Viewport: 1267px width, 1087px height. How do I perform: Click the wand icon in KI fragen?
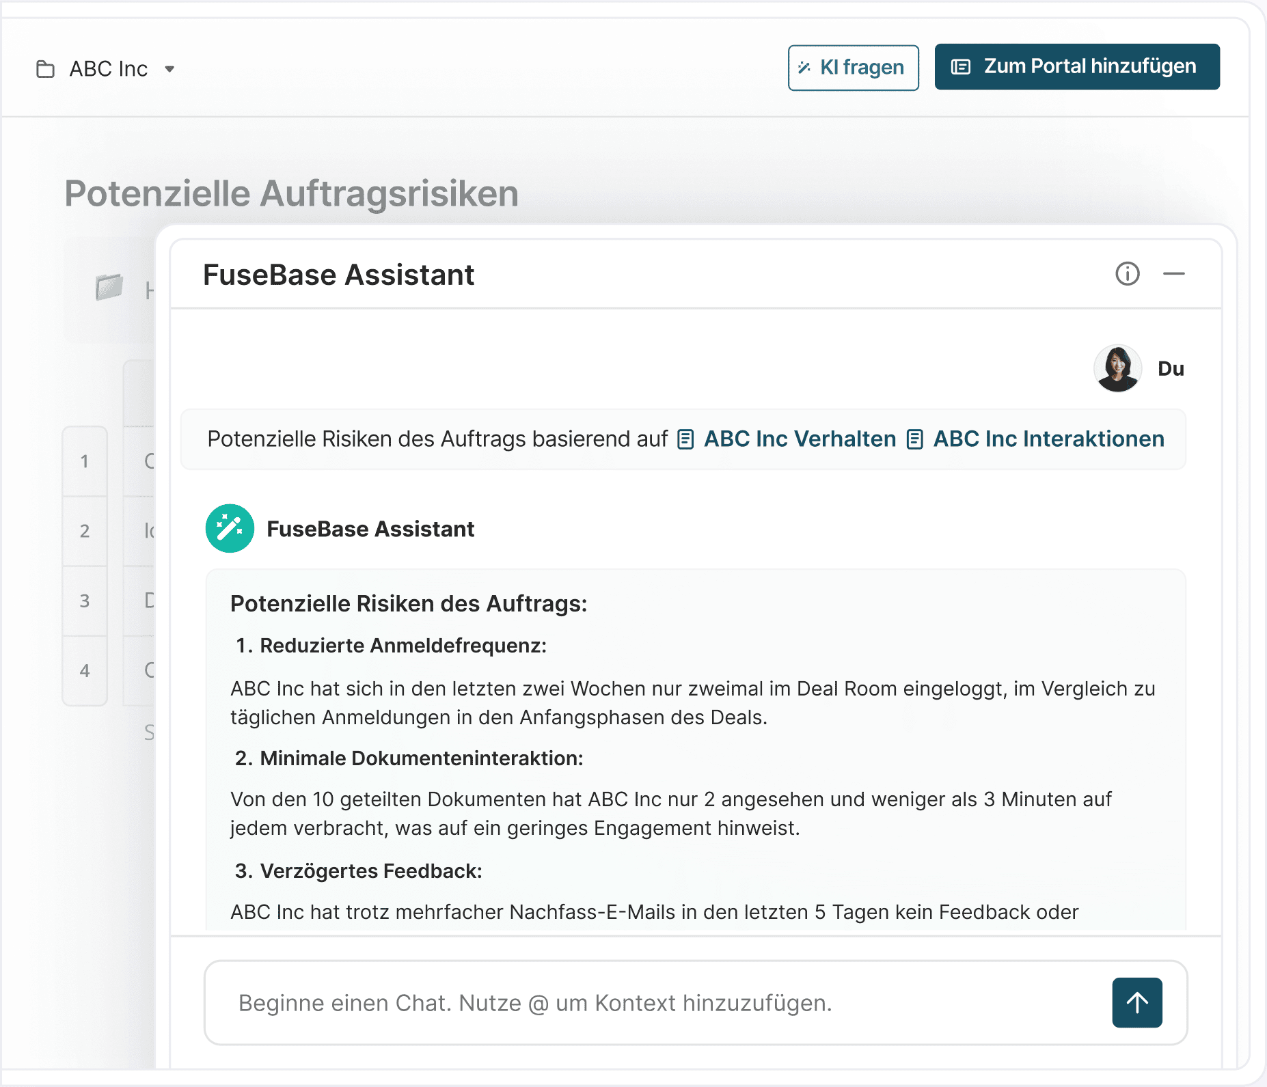pos(804,68)
